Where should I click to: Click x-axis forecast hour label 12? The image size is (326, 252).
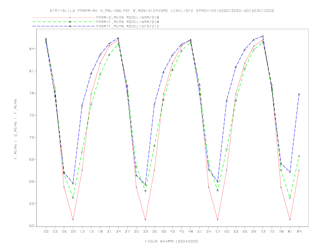[82, 231]
